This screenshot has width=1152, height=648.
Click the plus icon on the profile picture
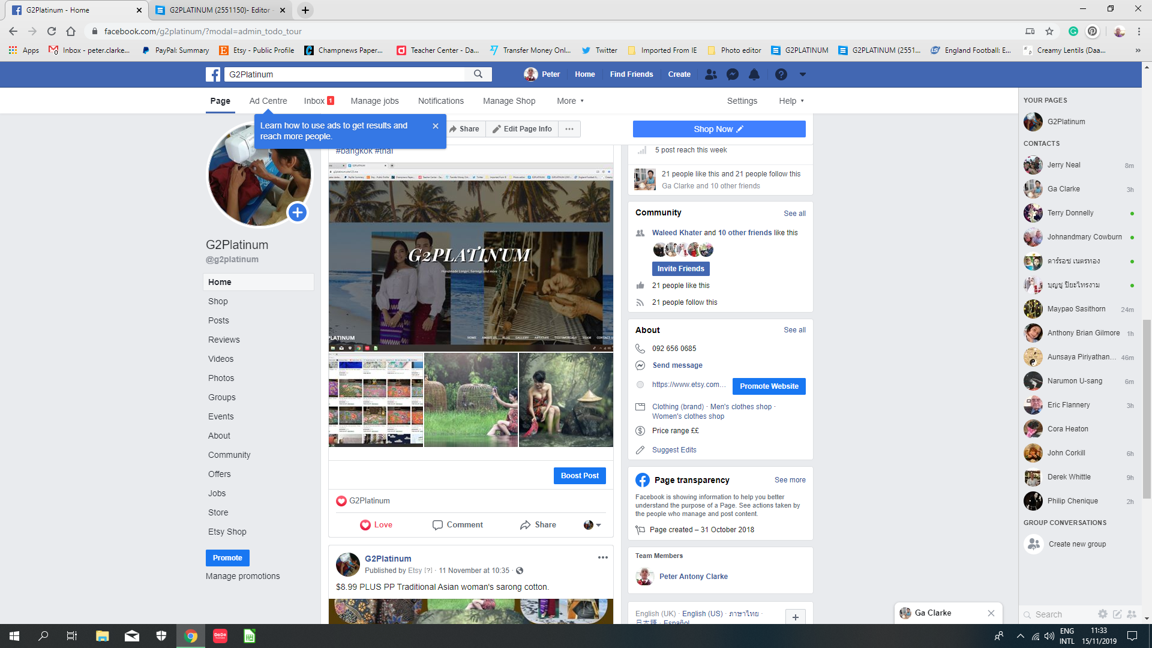click(x=297, y=212)
